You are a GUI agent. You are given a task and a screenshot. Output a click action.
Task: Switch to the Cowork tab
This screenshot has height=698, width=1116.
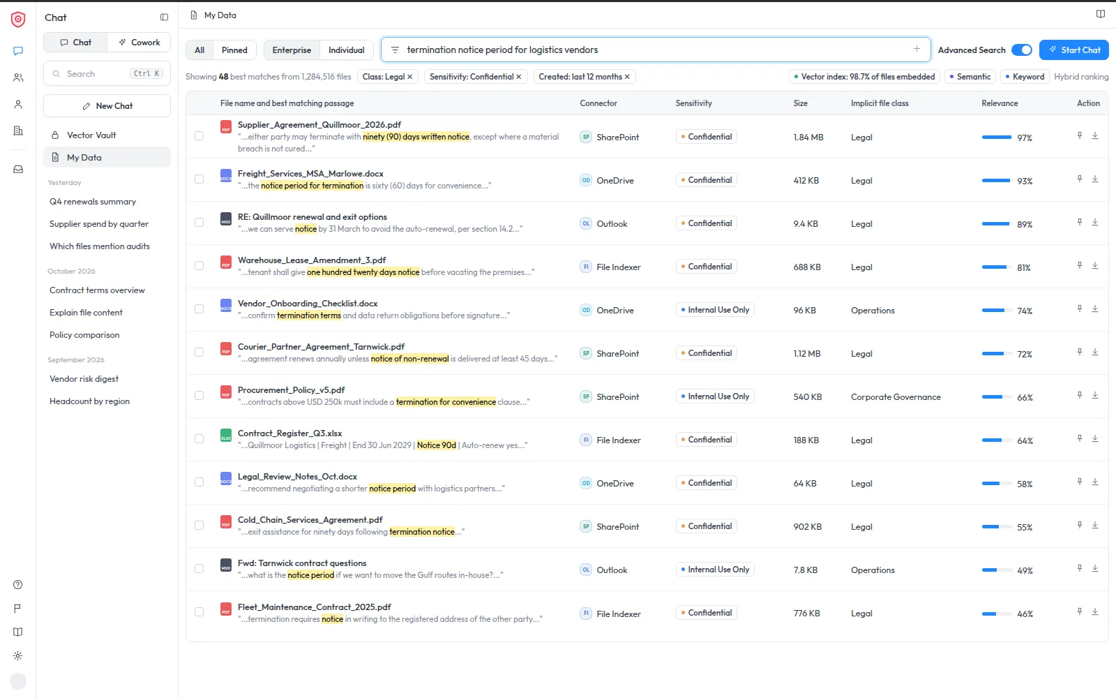[x=139, y=43]
